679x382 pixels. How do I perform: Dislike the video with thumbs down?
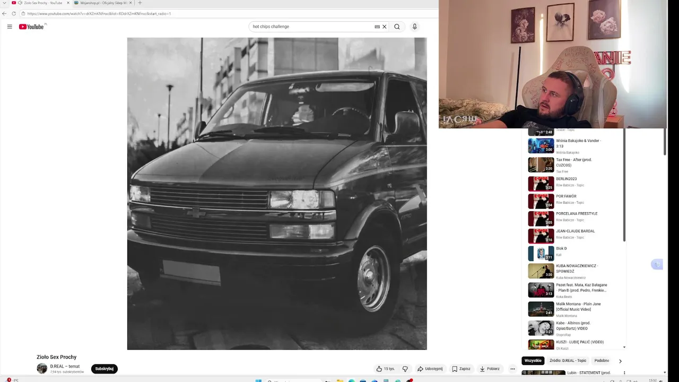click(x=405, y=369)
